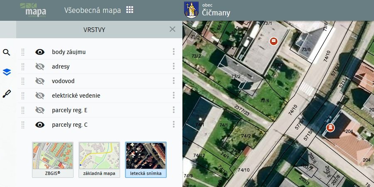This screenshot has height=187, width=374.
Task: Open the drawing brush tool in the sidebar
Action: coord(7,94)
